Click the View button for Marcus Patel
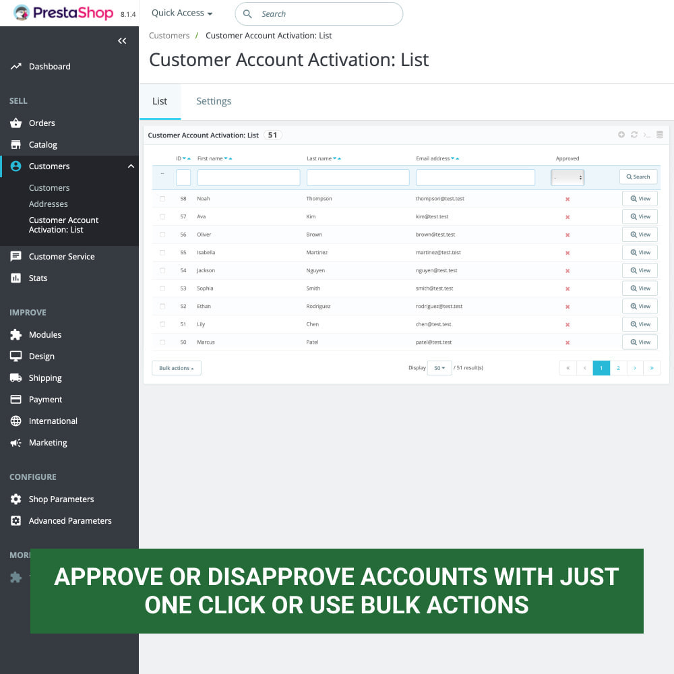This screenshot has width=674, height=674. pyautogui.click(x=639, y=342)
